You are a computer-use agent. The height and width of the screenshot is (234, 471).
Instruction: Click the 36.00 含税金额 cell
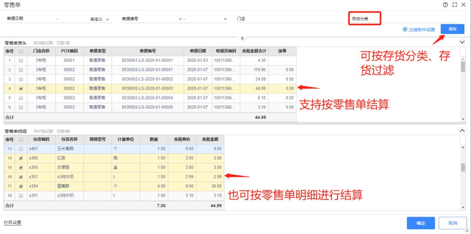[x=210, y=187]
